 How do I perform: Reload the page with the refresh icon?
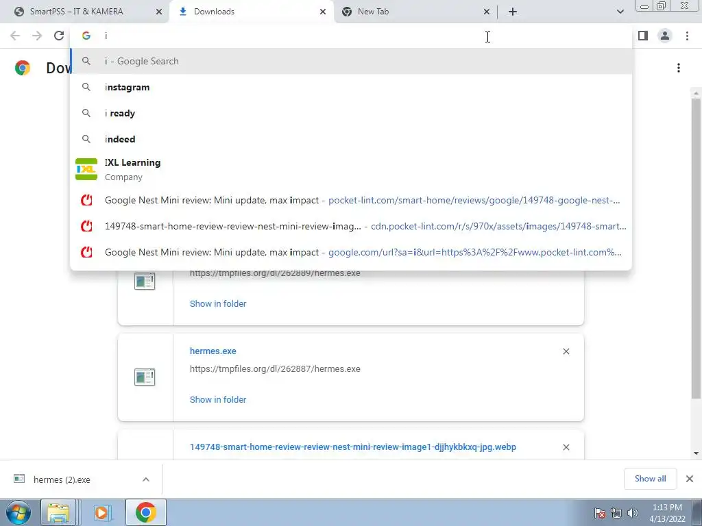pos(59,36)
